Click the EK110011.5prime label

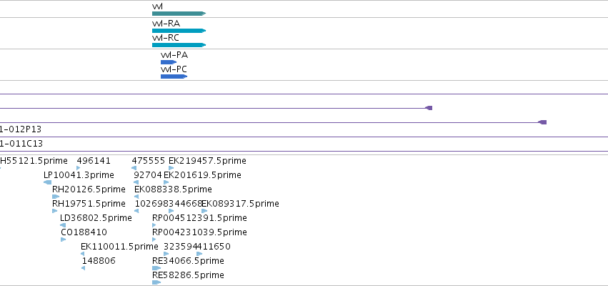pyautogui.click(x=119, y=247)
